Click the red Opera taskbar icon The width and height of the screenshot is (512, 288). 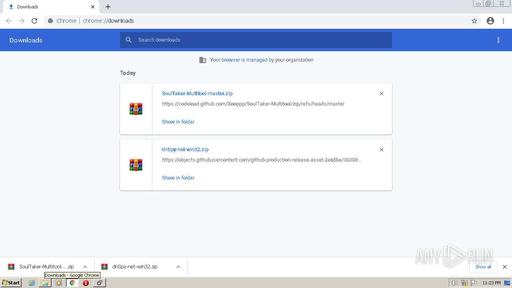(86, 283)
